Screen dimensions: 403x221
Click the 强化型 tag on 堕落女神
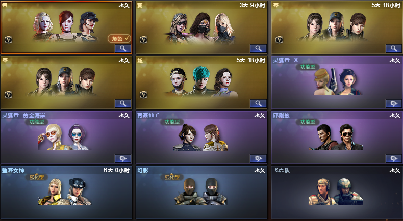[x=37, y=177]
